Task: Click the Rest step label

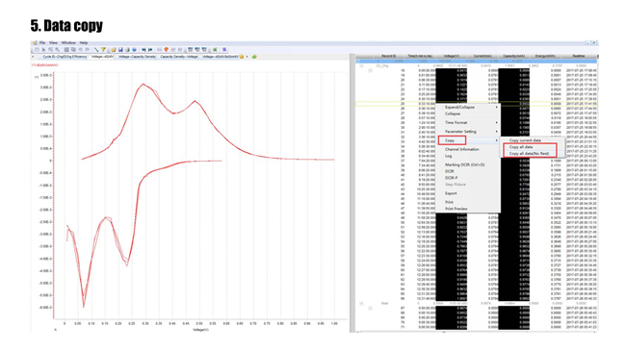Action: 384,303
